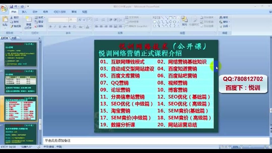This screenshot has height=153, width=272.
Task: Switch to the 视图 ribbon tab
Action: click(x=84, y=12)
